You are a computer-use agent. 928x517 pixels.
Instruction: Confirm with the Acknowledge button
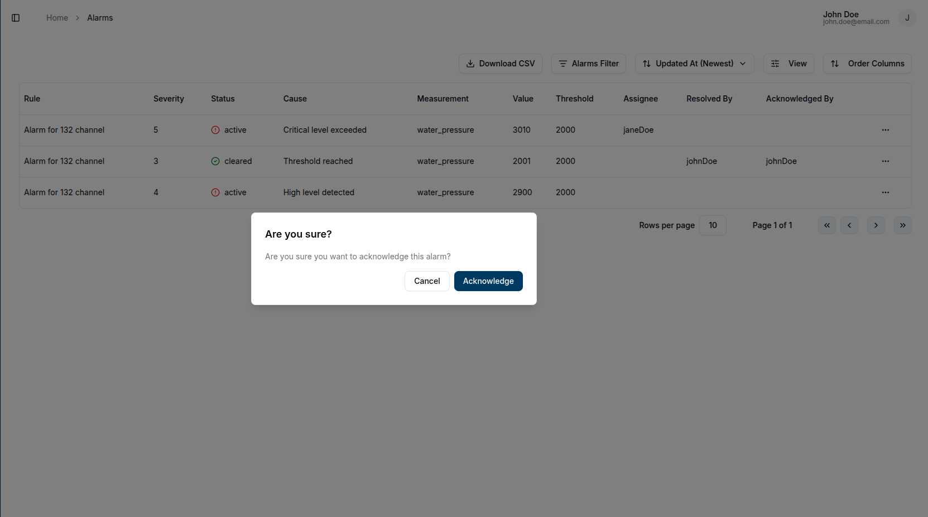point(488,281)
